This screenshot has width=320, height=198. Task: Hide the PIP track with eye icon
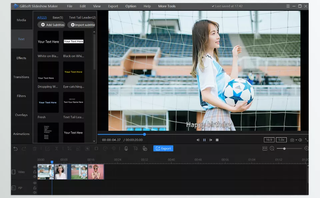[35, 183]
